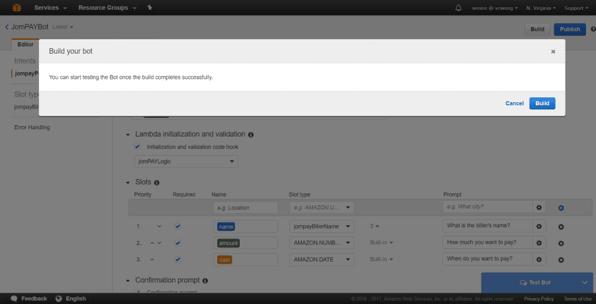Open prompt settings gear for new slot row
The width and height of the screenshot is (596, 304).
pyautogui.click(x=538, y=207)
